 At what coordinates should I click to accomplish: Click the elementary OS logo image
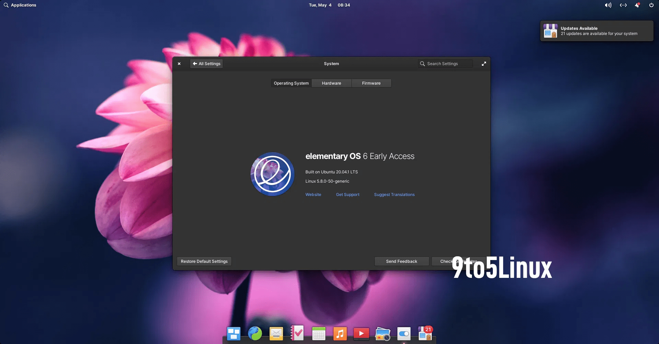point(273,174)
